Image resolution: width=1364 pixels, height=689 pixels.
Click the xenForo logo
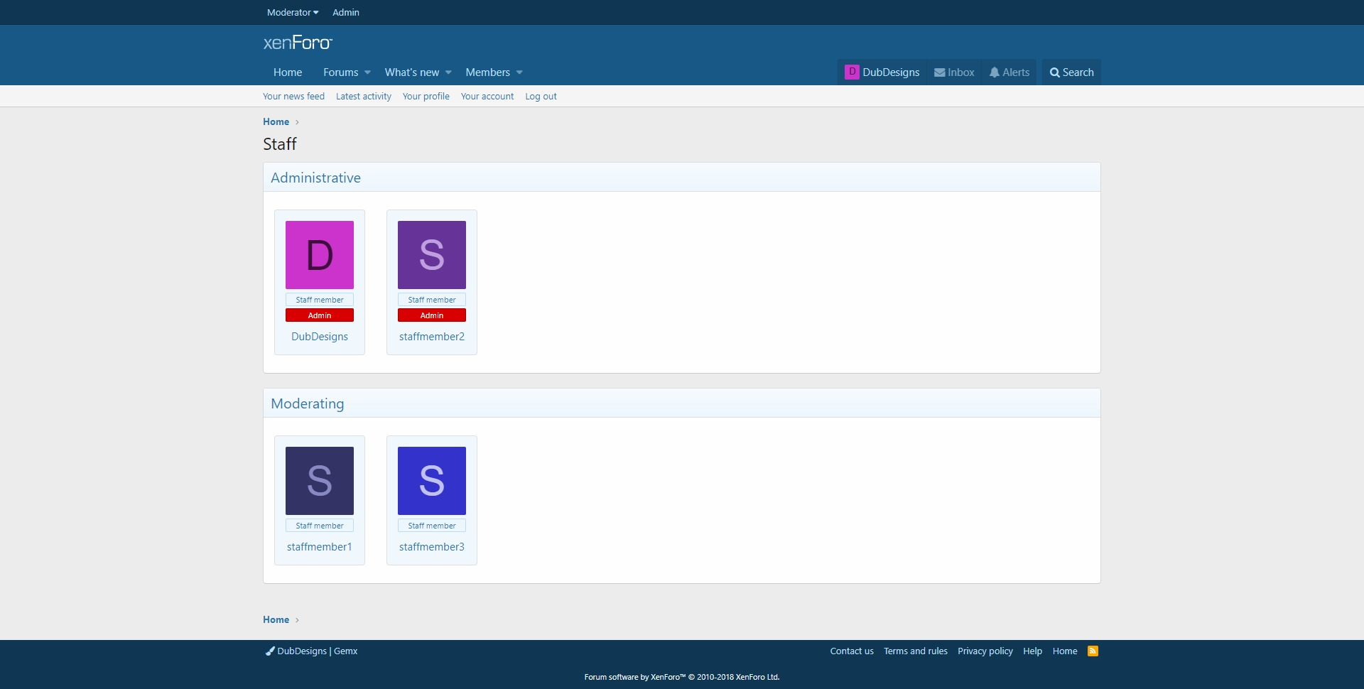pyautogui.click(x=298, y=43)
